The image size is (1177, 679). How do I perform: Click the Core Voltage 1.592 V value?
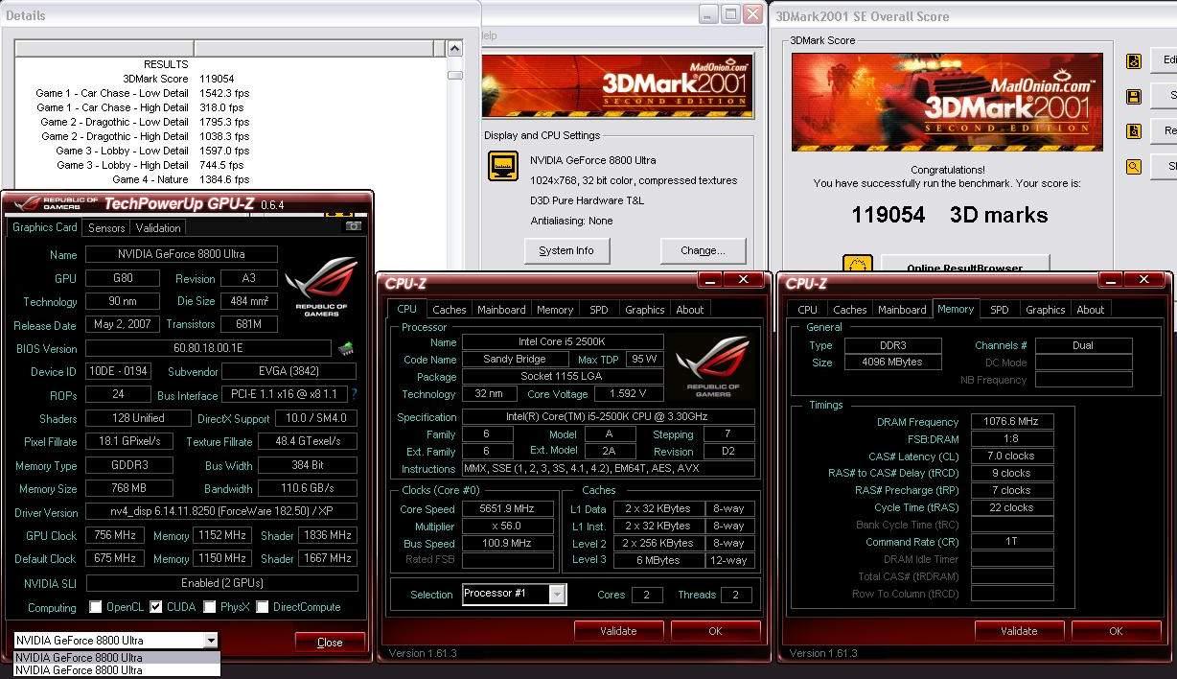click(630, 394)
